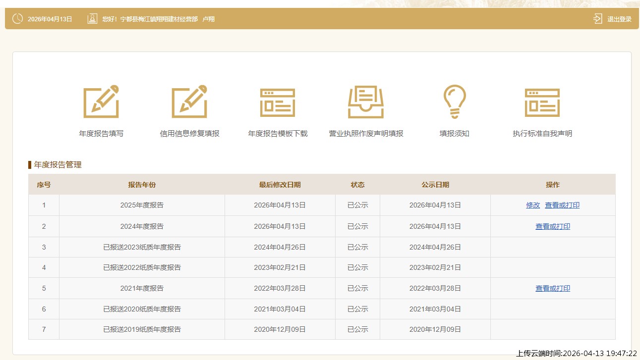
Task: View or print the 2024年度报告
Action: tap(553, 226)
